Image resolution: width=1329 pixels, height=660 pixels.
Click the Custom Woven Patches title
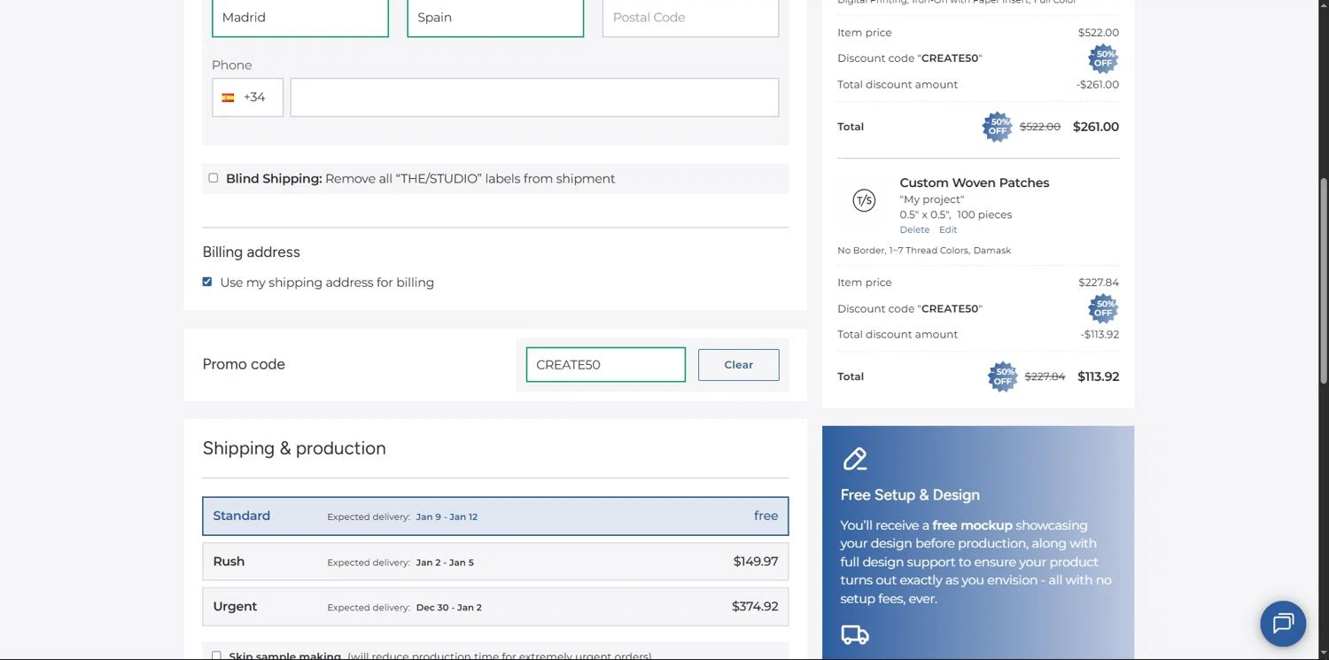pyautogui.click(x=975, y=182)
